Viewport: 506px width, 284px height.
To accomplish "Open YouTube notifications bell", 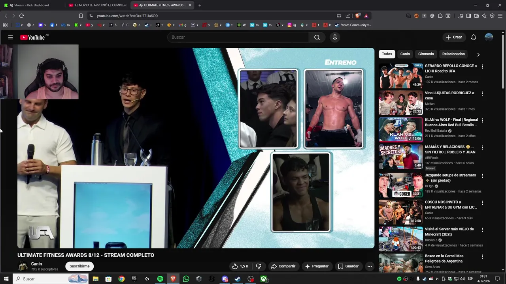I will tap(474, 37).
